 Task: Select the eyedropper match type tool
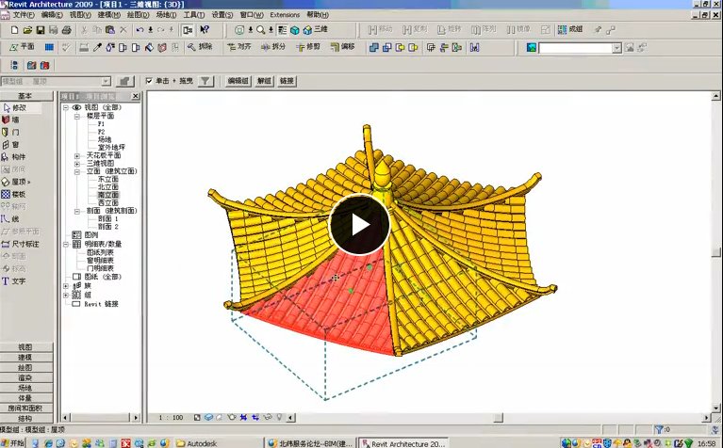[97, 47]
